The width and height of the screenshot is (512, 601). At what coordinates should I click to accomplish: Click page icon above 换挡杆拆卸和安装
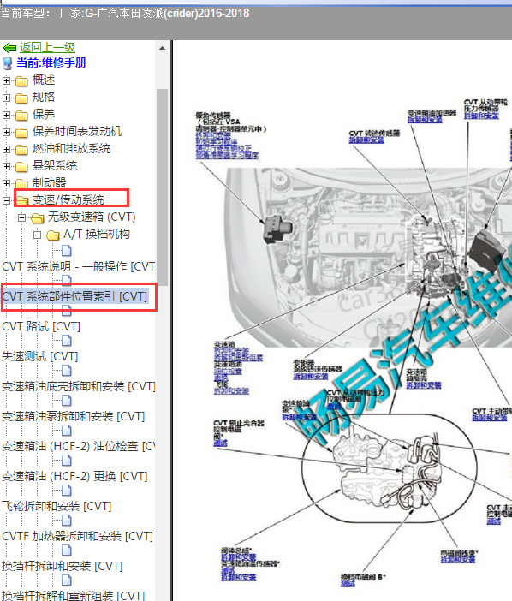pos(67,550)
